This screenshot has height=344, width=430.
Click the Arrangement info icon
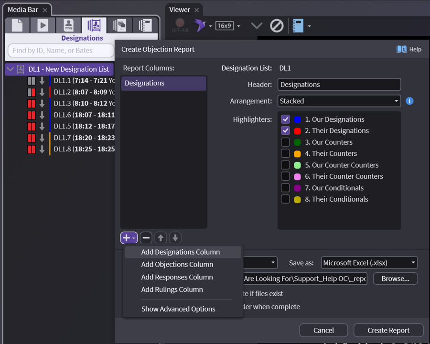click(x=409, y=101)
